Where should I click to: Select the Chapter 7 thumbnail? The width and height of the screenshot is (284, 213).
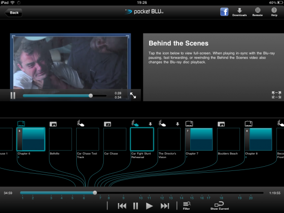pyautogui.click(x=198, y=139)
